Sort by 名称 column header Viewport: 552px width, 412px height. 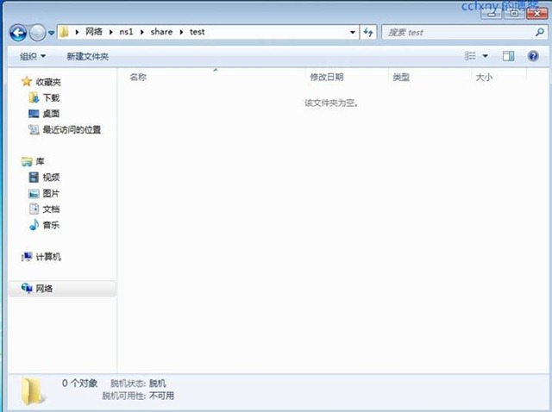[138, 77]
